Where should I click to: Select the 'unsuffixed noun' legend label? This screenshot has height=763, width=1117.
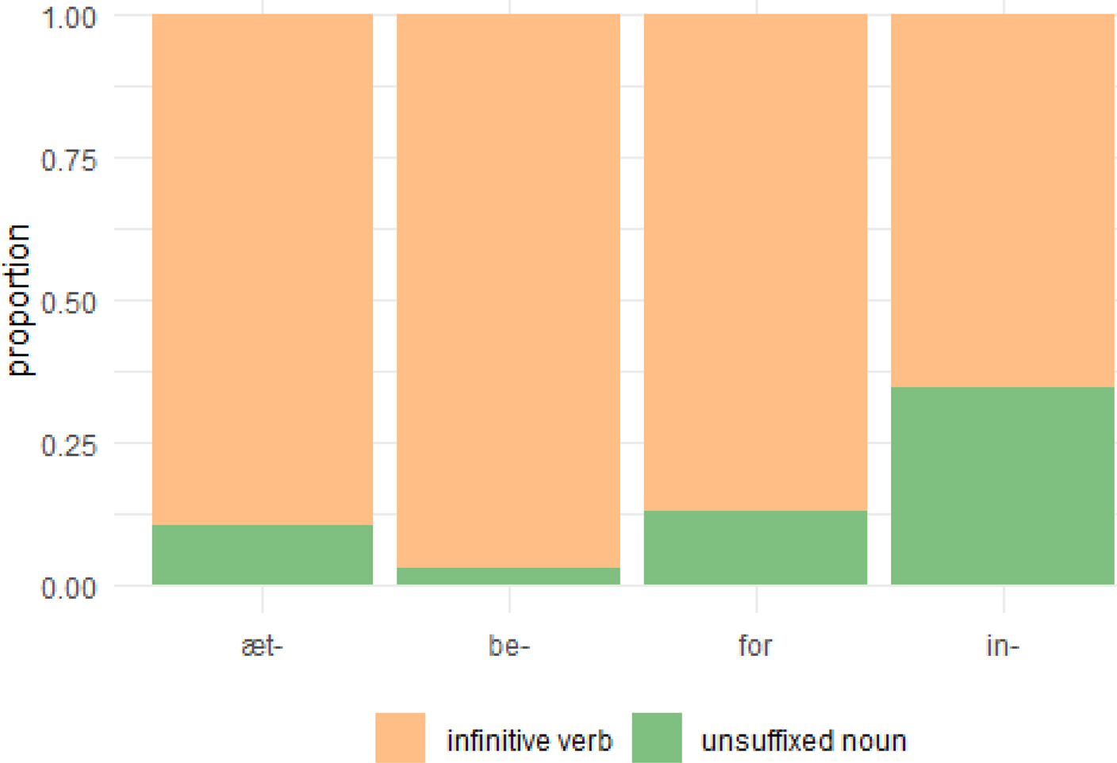tap(804, 741)
